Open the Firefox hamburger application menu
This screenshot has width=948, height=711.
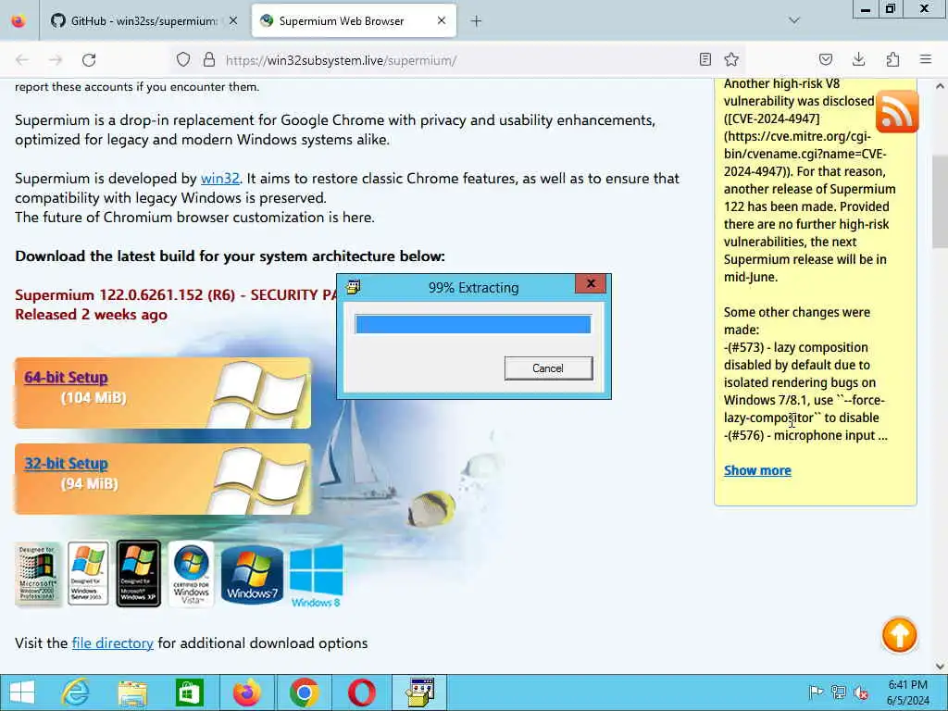tap(926, 59)
